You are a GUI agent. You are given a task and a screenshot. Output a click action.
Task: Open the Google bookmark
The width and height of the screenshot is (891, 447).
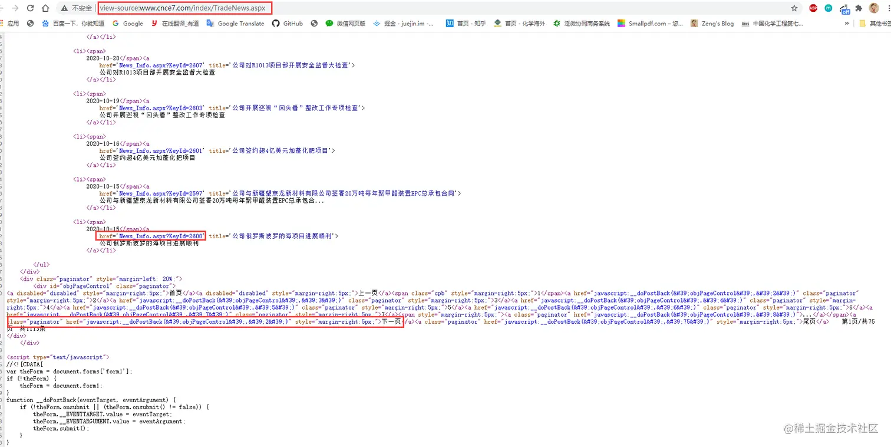tap(128, 24)
